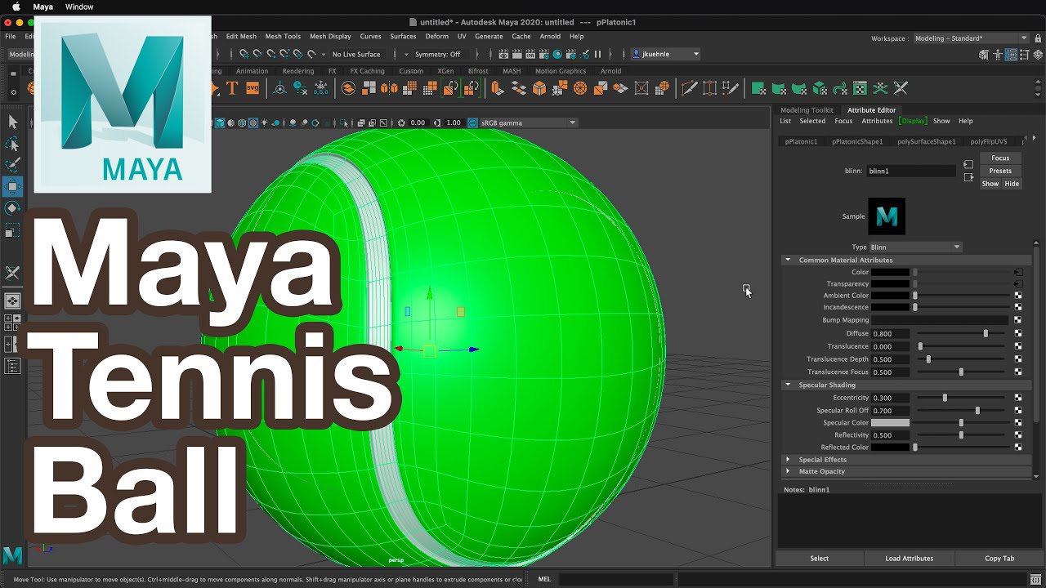Open the Mesh Tools menu
The image size is (1046, 588).
click(x=283, y=36)
